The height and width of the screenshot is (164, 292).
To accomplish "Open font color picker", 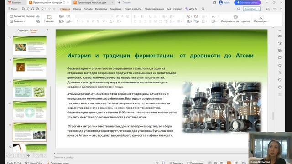I will pyautogui.click(x=111, y=21).
